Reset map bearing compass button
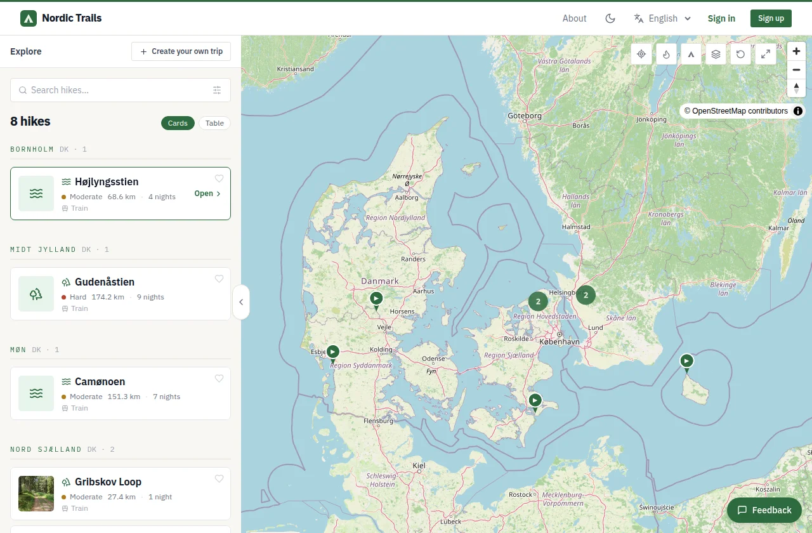Viewport: 812px width, 533px height. [x=796, y=88]
